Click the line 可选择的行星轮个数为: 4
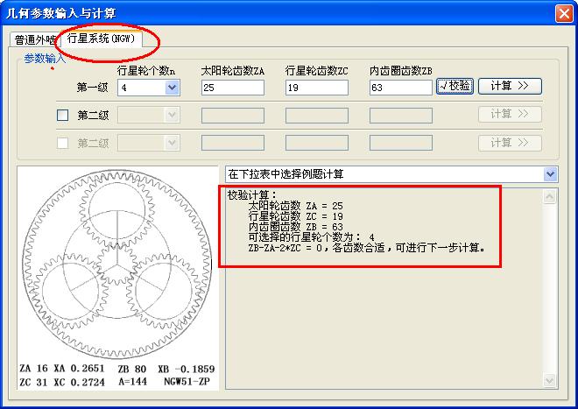Screen dimensions: 578x409 [312, 237]
